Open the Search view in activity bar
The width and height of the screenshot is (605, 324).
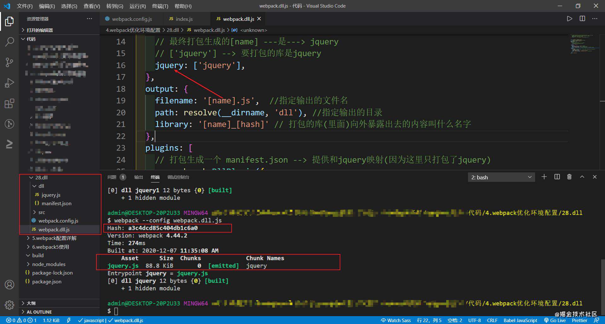tap(9, 42)
